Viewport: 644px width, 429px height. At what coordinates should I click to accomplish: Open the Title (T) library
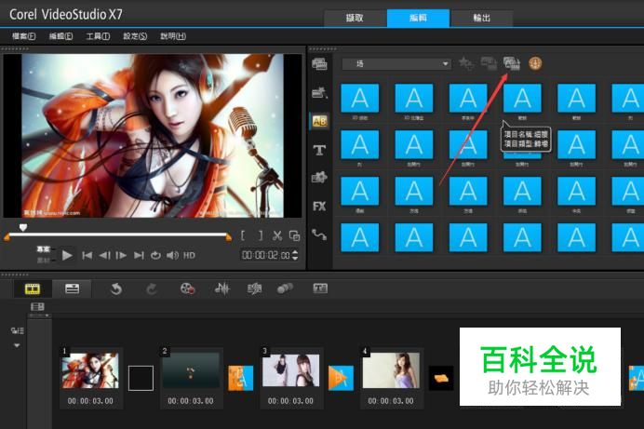(x=319, y=150)
